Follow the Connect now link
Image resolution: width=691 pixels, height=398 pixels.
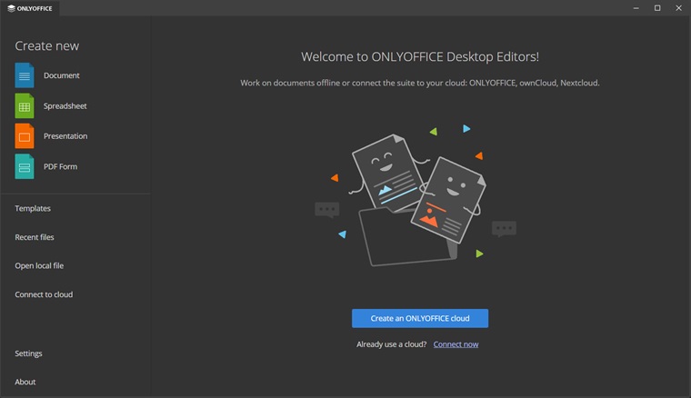pos(456,344)
